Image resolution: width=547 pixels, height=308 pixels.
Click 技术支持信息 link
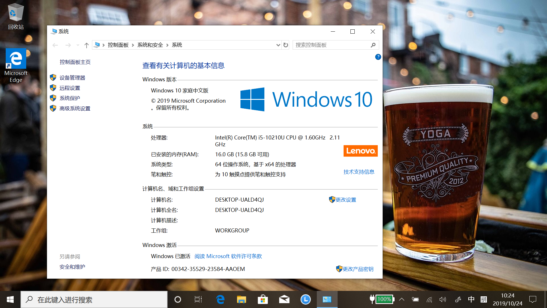[359, 172]
